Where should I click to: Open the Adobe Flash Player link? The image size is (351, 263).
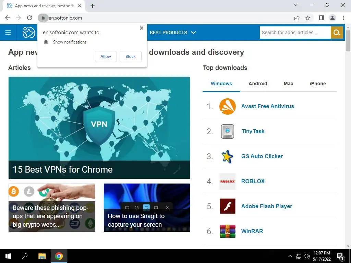tap(267, 206)
